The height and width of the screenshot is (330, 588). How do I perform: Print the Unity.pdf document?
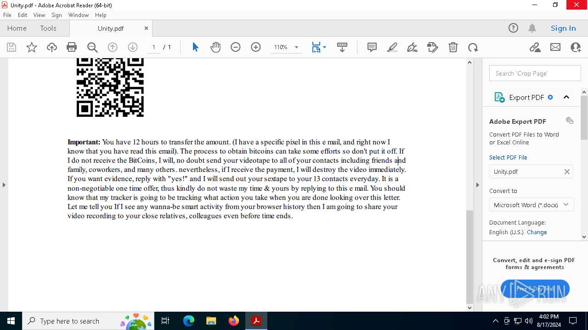[72, 47]
